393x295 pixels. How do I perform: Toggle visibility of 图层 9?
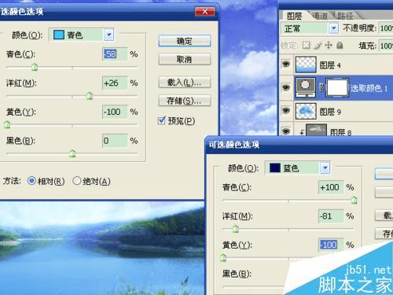(286, 110)
